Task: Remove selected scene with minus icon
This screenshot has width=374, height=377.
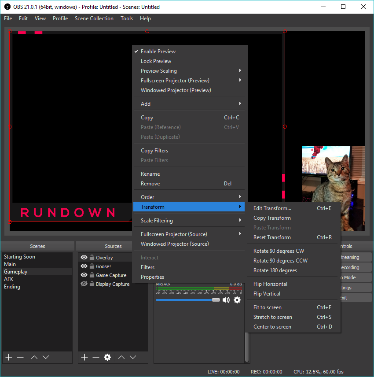Action: [20, 357]
